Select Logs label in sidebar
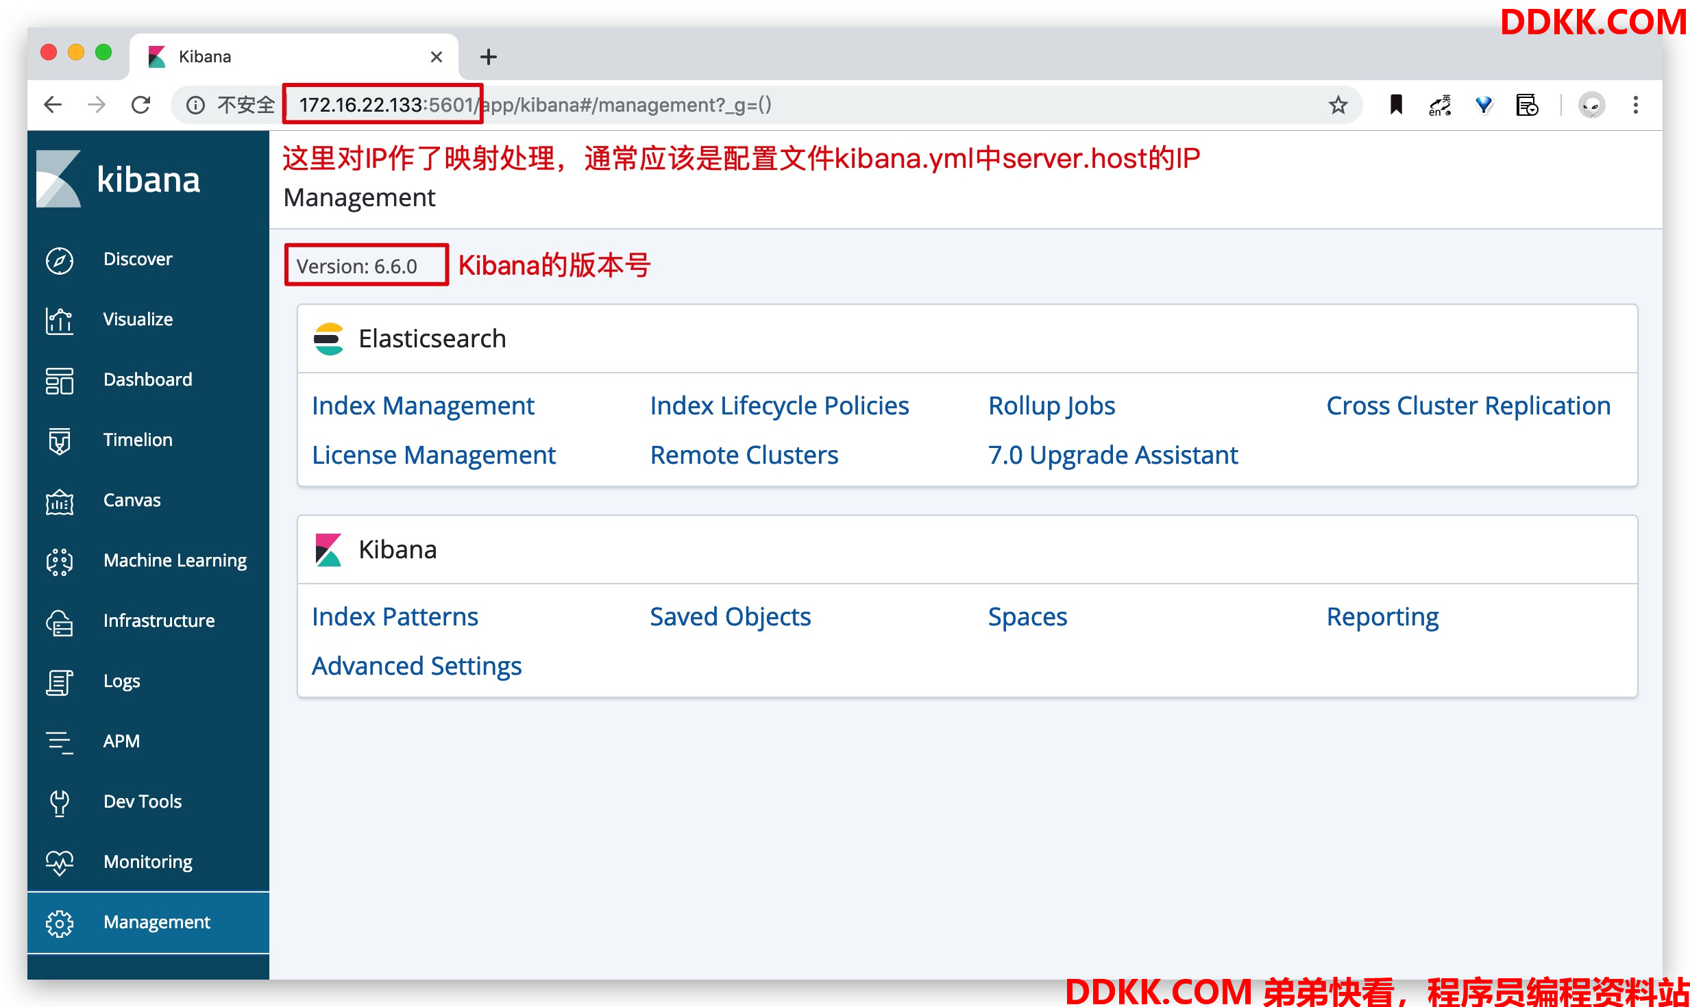 coord(121,682)
